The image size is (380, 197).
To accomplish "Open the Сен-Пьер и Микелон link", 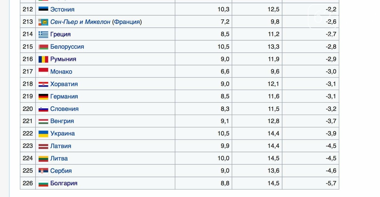I will 80,22.
